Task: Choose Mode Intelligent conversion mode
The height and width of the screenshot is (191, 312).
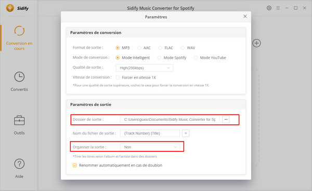Action: [118, 58]
